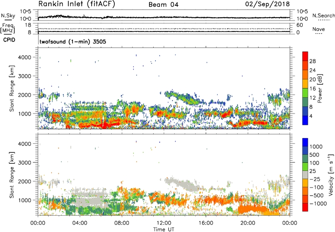Click the '08:00' time axis label
335x232 pixels.
(122, 223)
